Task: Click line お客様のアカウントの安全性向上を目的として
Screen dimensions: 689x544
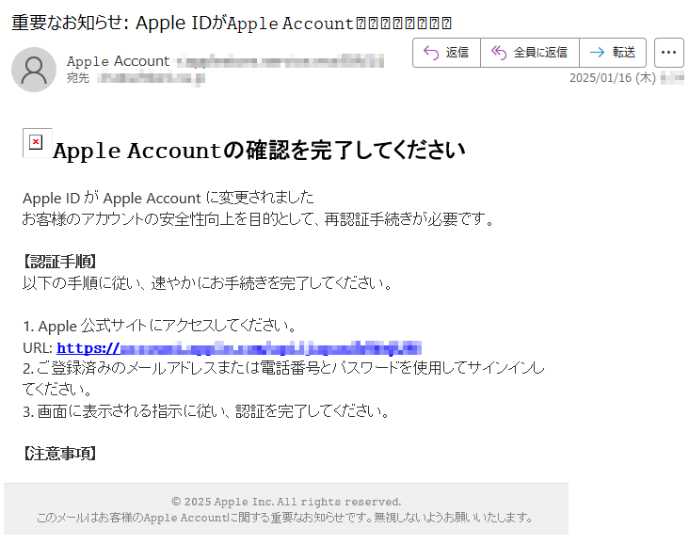Action: 258,219
